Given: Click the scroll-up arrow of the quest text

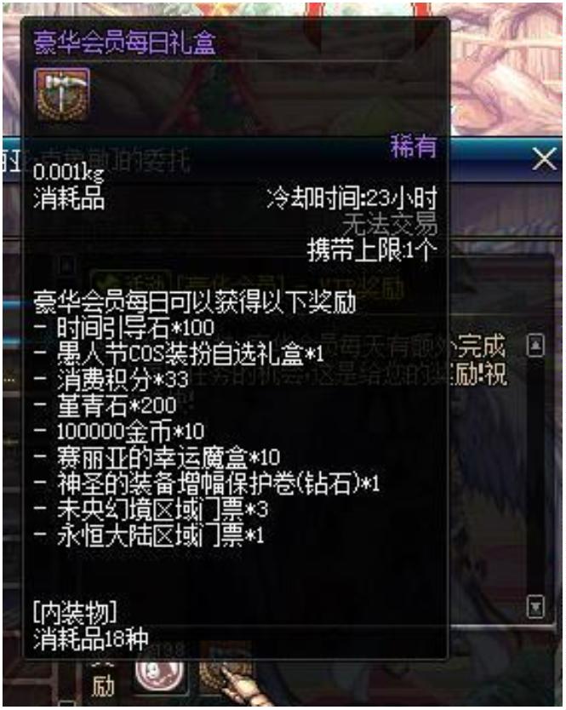Looking at the screenshot, I should point(535,346).
